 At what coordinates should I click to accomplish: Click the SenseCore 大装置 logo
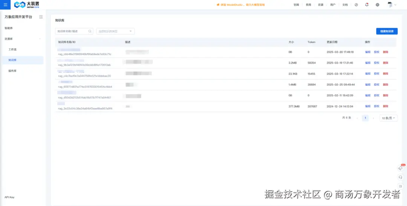coord(26,5)
